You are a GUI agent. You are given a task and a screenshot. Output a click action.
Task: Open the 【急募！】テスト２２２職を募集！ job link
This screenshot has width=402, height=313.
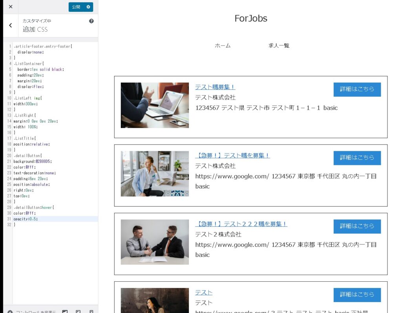241,224
